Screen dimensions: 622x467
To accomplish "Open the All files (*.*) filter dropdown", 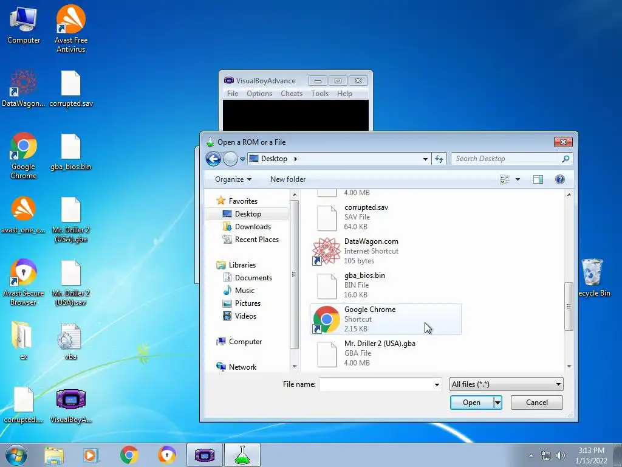I will point(506,384).
